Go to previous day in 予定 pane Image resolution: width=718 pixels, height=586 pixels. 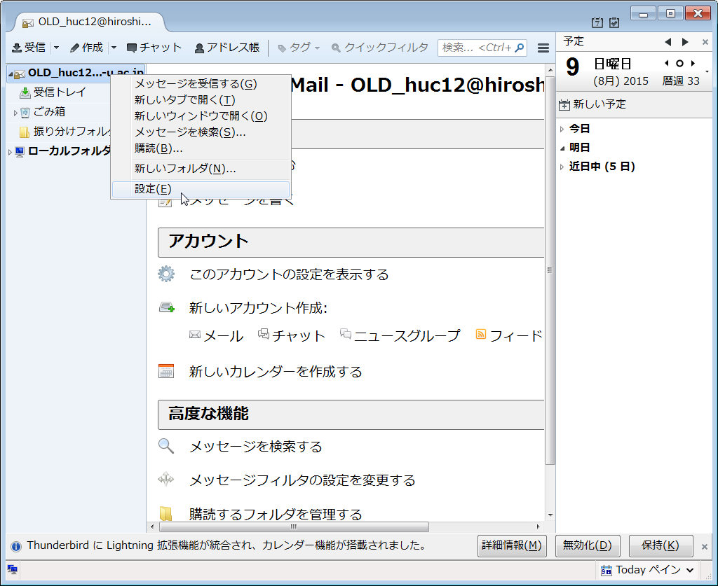point(668,42)
